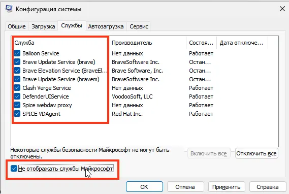Screen dimensions: 289x194
Task: Click the Отмена button
Action: pos(185,187)
